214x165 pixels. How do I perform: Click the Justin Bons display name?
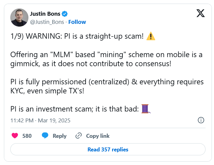(x=45, y=14)
